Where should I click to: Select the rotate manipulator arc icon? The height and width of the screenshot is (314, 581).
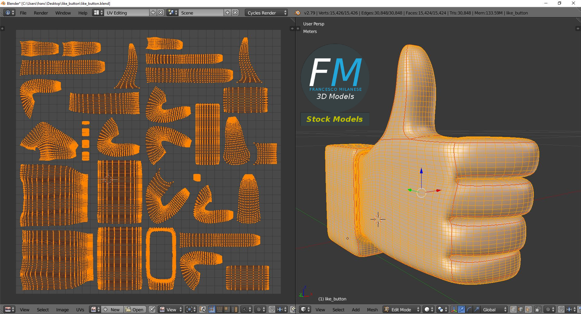pos(469,309)
